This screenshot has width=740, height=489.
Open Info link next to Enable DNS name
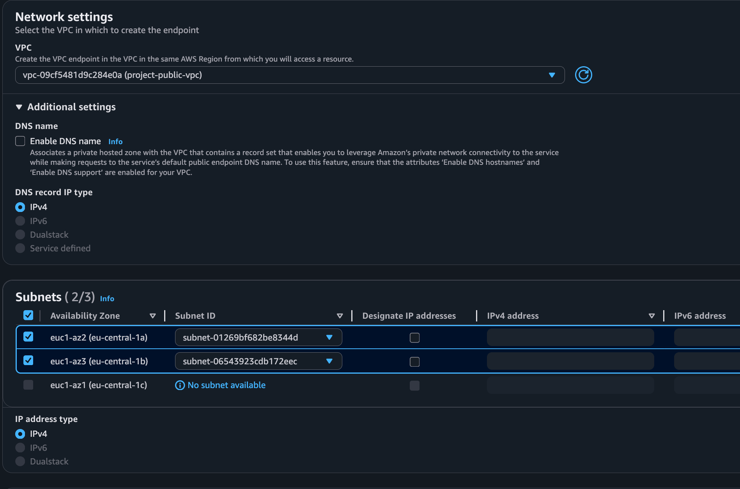pos(115,141)
